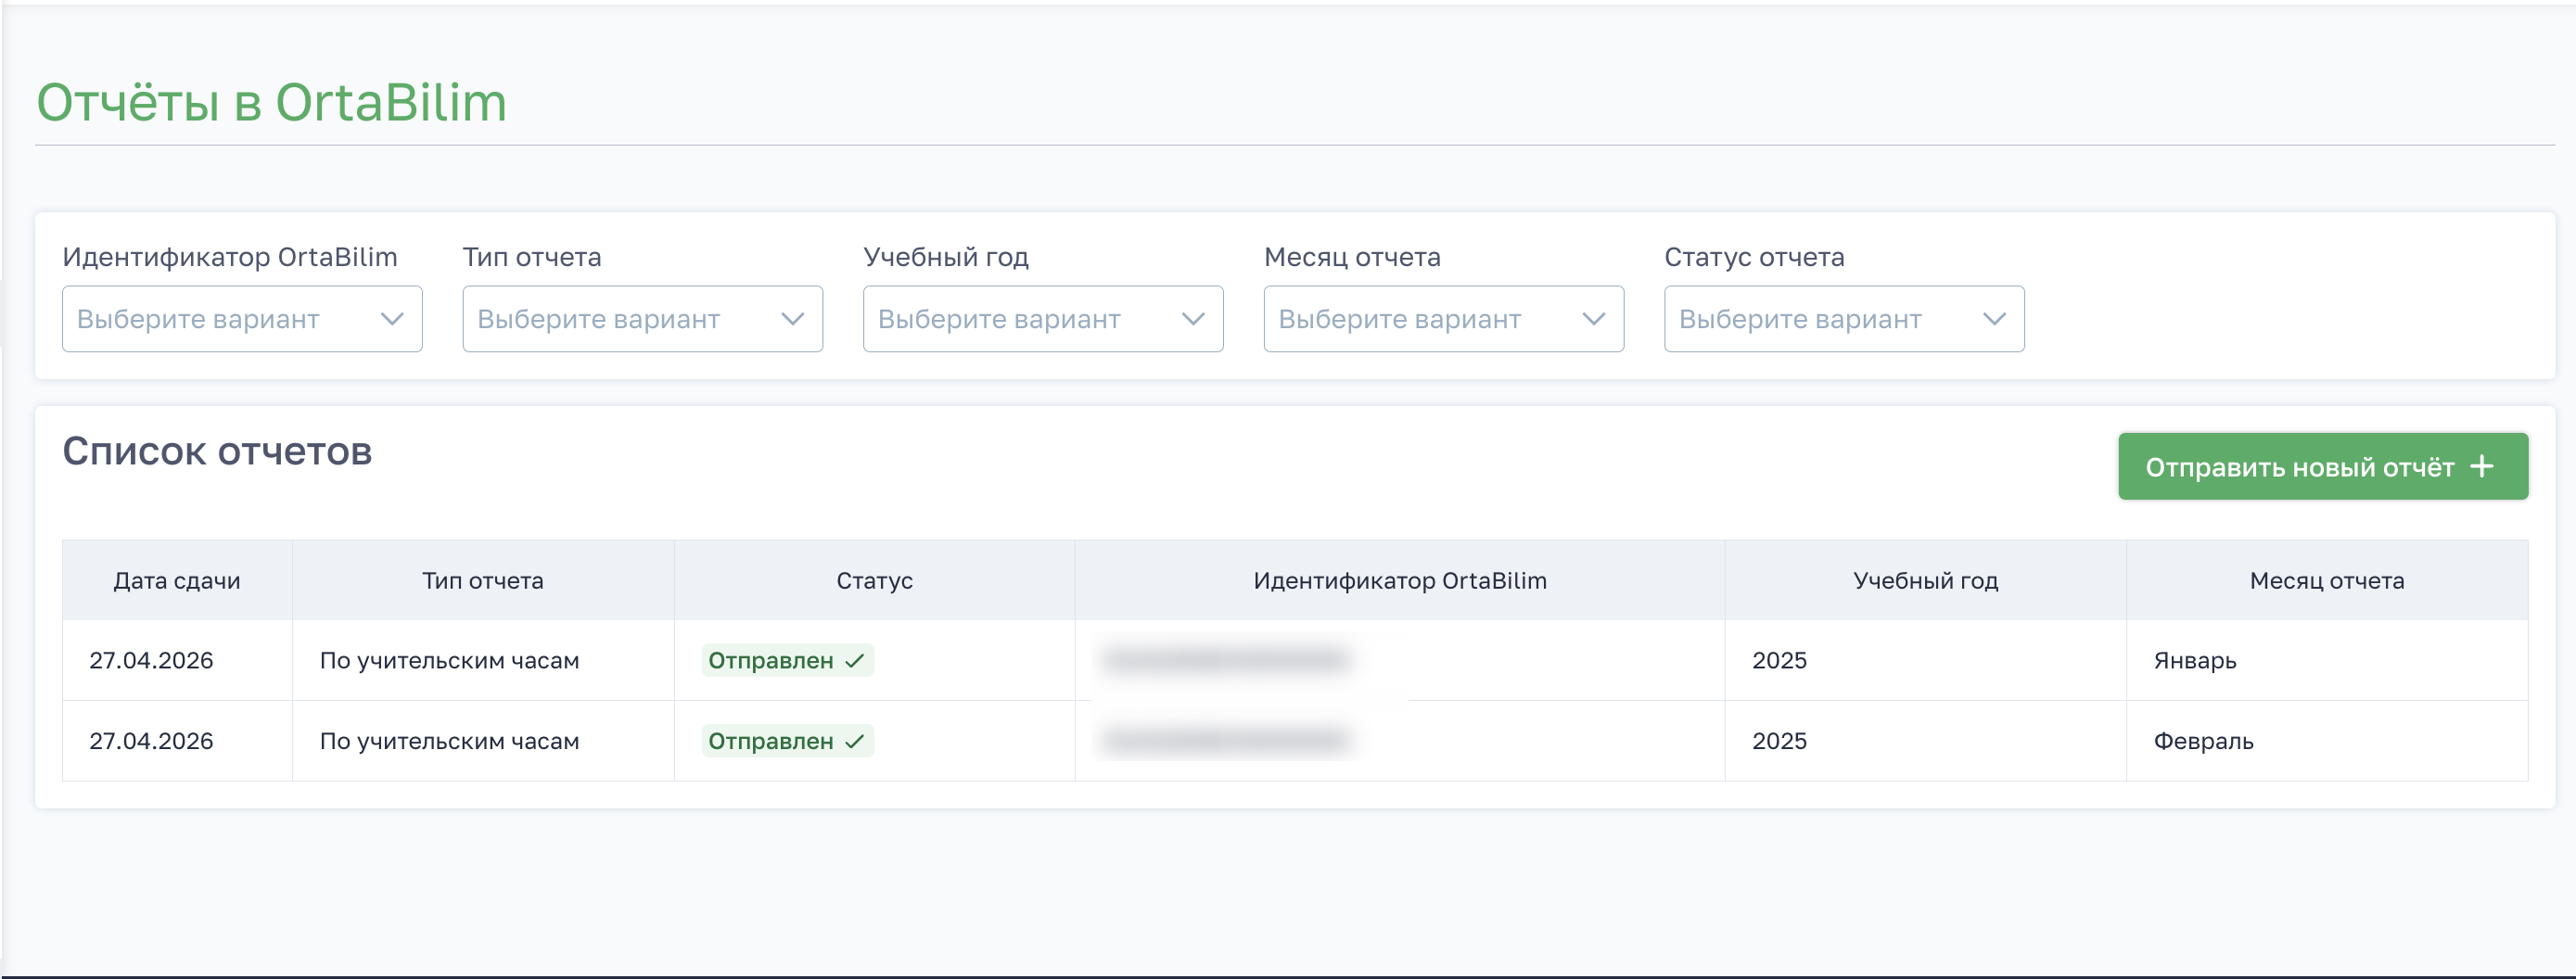Click the Список отчетов section heading
This screenshot has width=2576, height=979.
point(217,452)
